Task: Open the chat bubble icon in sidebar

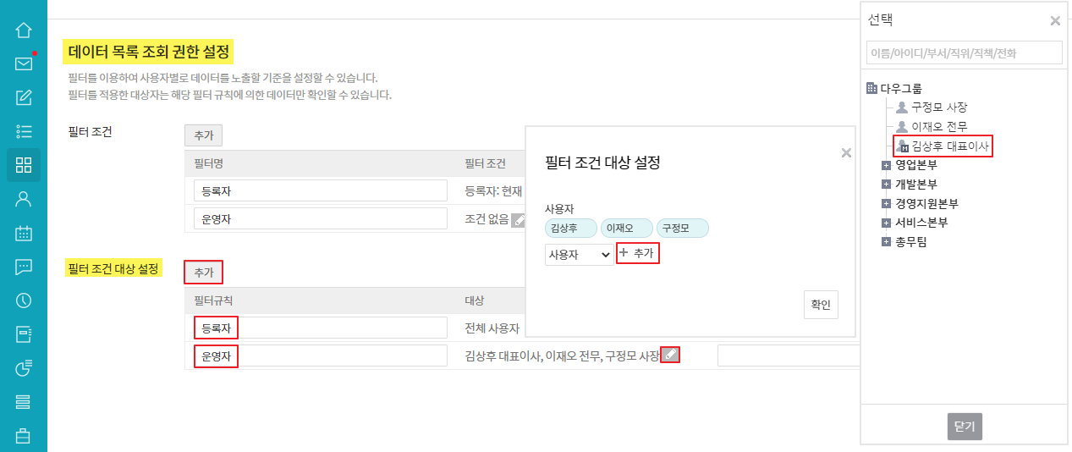Action: tap(24, 267)
